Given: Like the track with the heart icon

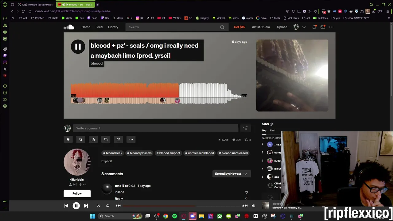Looking at the screenshot, I should (68, 139).
